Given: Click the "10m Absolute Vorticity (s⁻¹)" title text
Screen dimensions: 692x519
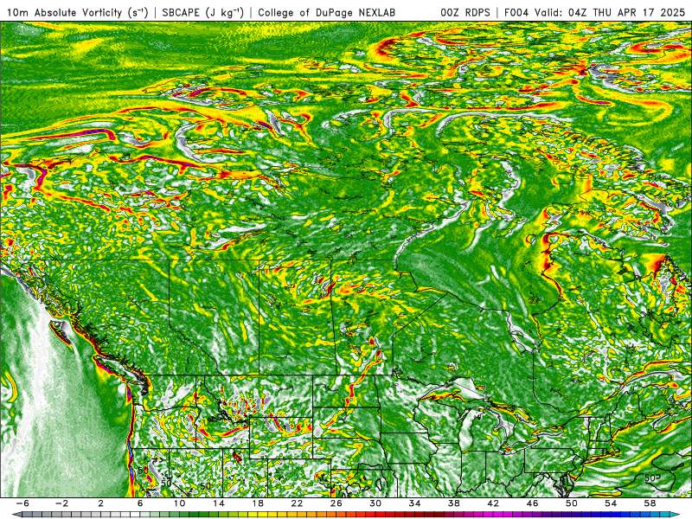Looking at the screenshot, I should (77, 12).
